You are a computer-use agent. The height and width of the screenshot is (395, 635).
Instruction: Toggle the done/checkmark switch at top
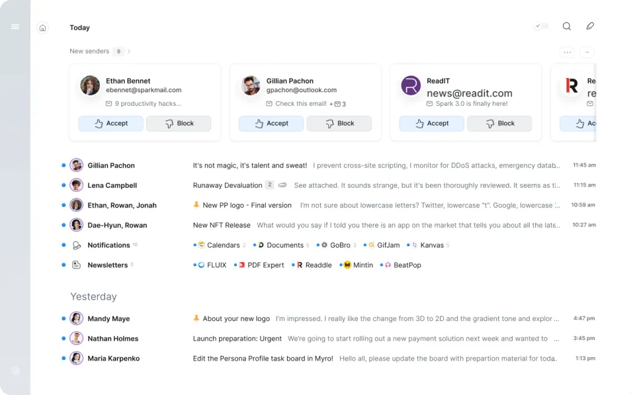coord(541,26)
